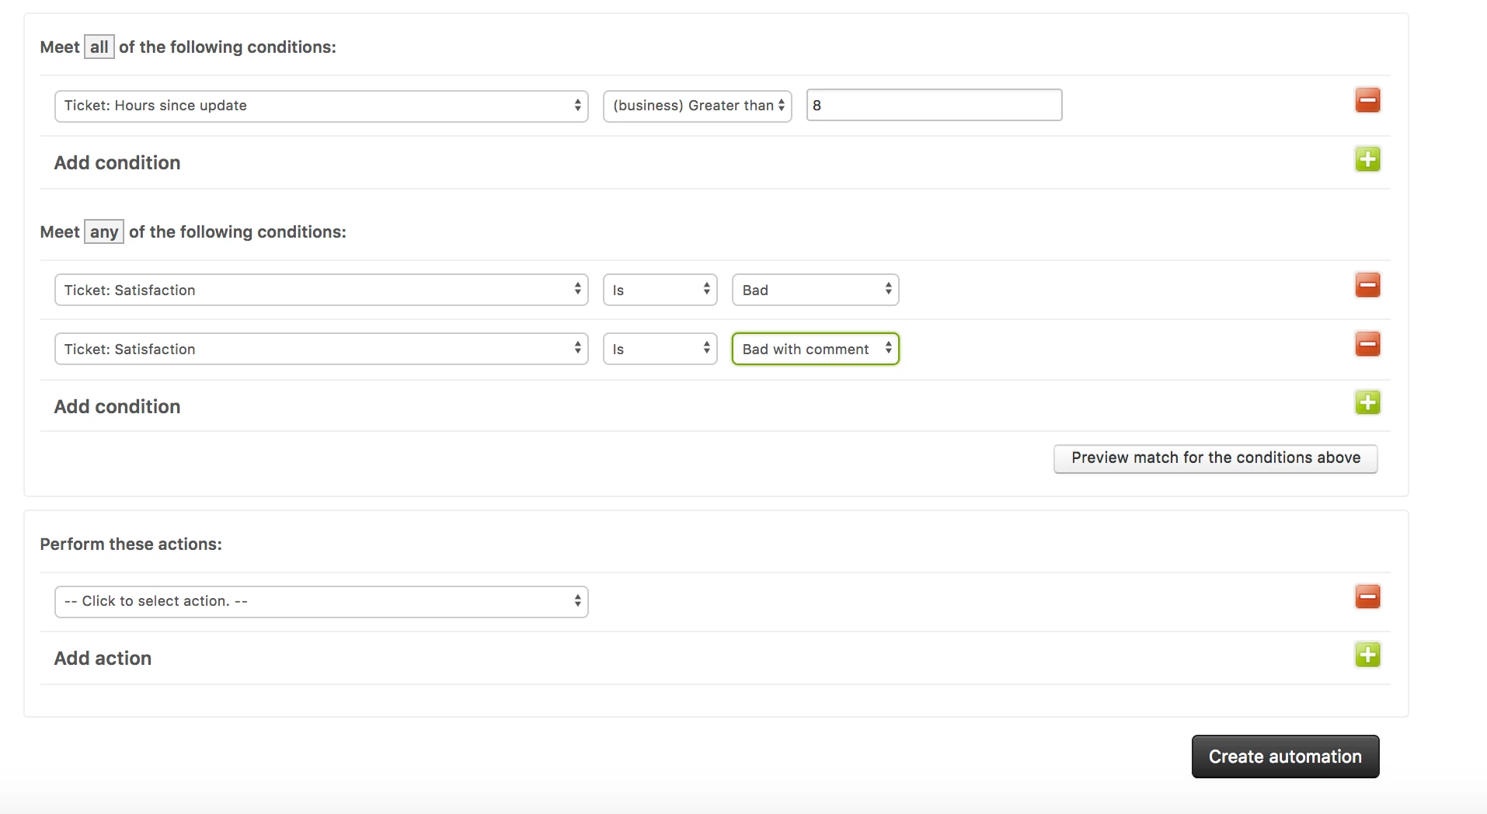Click the Add action label
The image size is (1487, 814).
pos(103,658)
